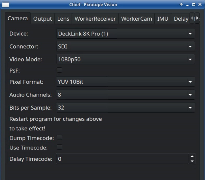
Task: Go to the IMU tab
Action: [x=163, y=19]
